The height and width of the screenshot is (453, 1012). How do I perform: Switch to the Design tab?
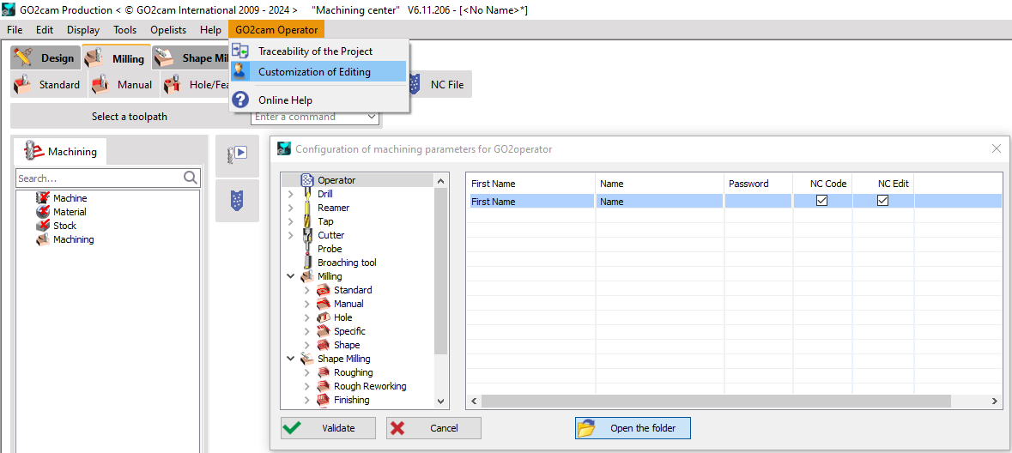pyautogui.click(x=45, y=58)
